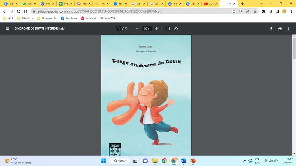Open the Biblioteca bookmark folder
Viewport: 296px width, 166px height.
coord(25,18)
